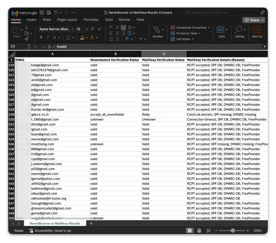This screenshot has width=276, height=243.
Task: Open Conditional Formatting menu
Action: click(x=190, y=28)
